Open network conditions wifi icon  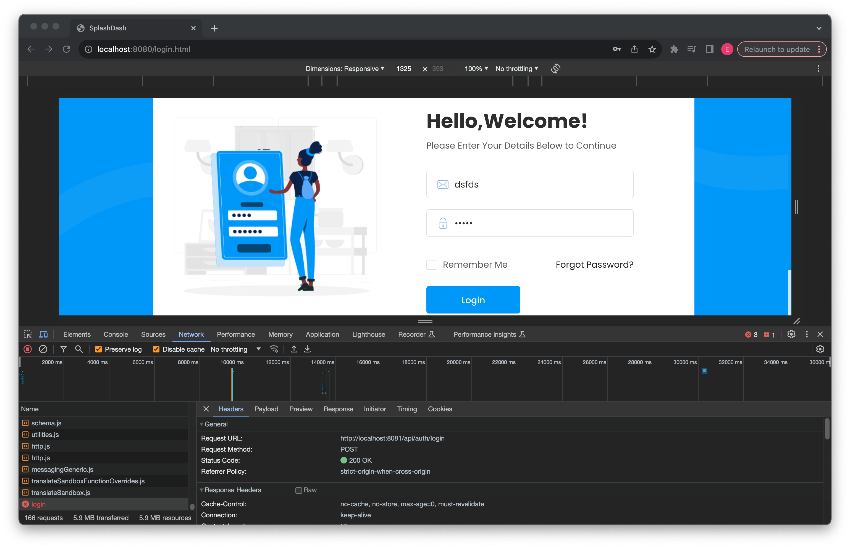274,349
